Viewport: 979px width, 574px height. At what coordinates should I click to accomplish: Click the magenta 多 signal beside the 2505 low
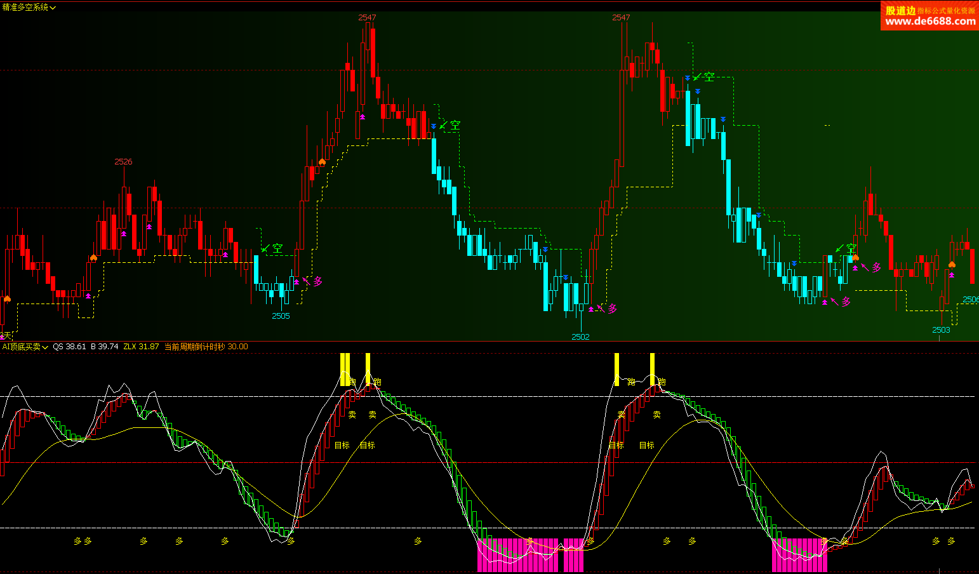[x=317, y=281]
